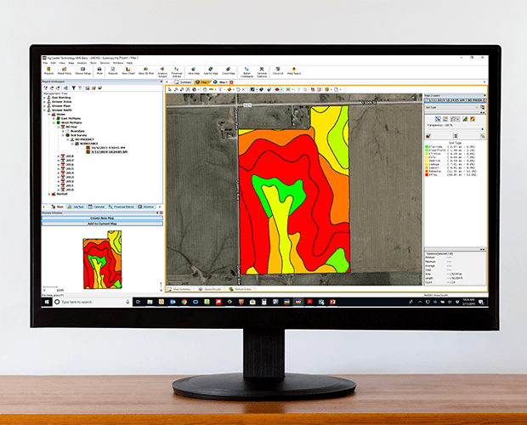Click the Add to Current Map button
Viewport: 527px width, 425px height.
click(102, 224)
